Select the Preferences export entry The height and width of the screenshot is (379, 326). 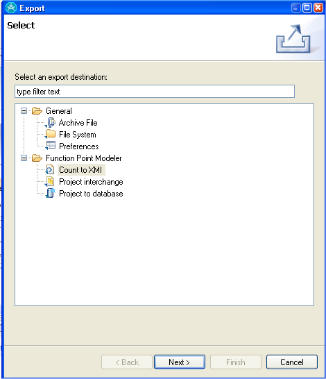tap(79, 146)
